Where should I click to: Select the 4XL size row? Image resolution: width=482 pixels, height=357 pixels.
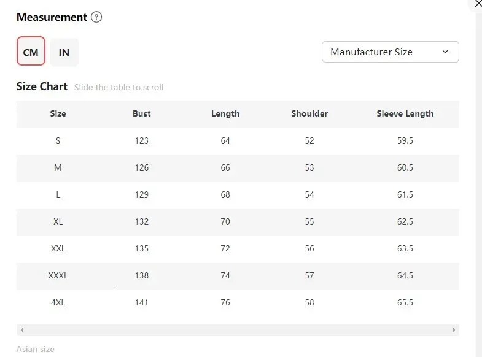coord(238,302)
